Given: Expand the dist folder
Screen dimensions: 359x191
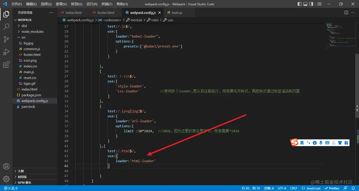Looking at the screenshot, I should (x=35, y=26).
